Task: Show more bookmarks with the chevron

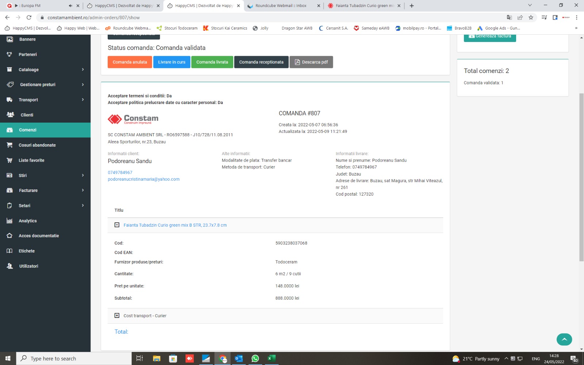Action: click(x=576, y=28)
